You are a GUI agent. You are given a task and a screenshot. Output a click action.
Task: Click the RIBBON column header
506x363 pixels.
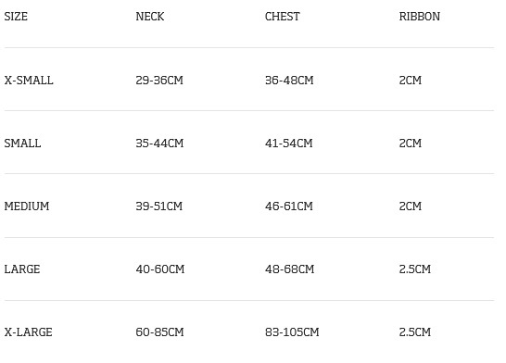click(420, 17)
